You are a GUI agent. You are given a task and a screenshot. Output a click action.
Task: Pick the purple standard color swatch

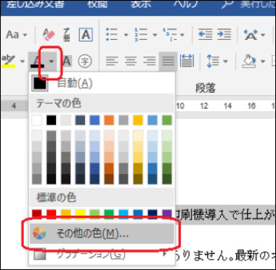167,213
